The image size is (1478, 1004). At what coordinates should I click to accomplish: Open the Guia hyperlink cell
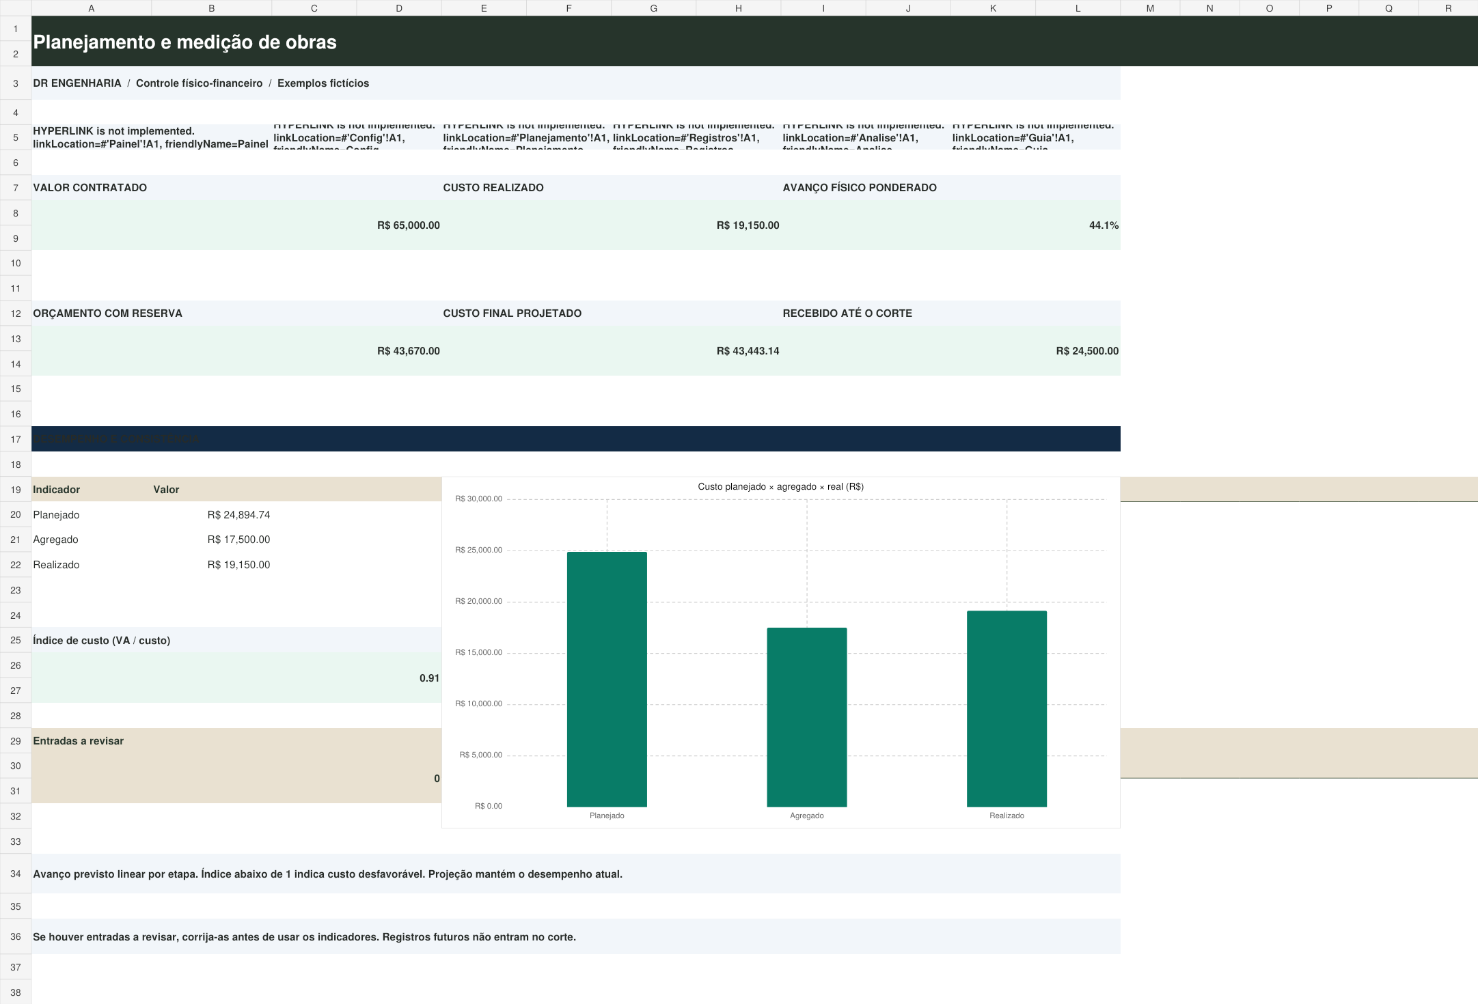click(1035, 137)
